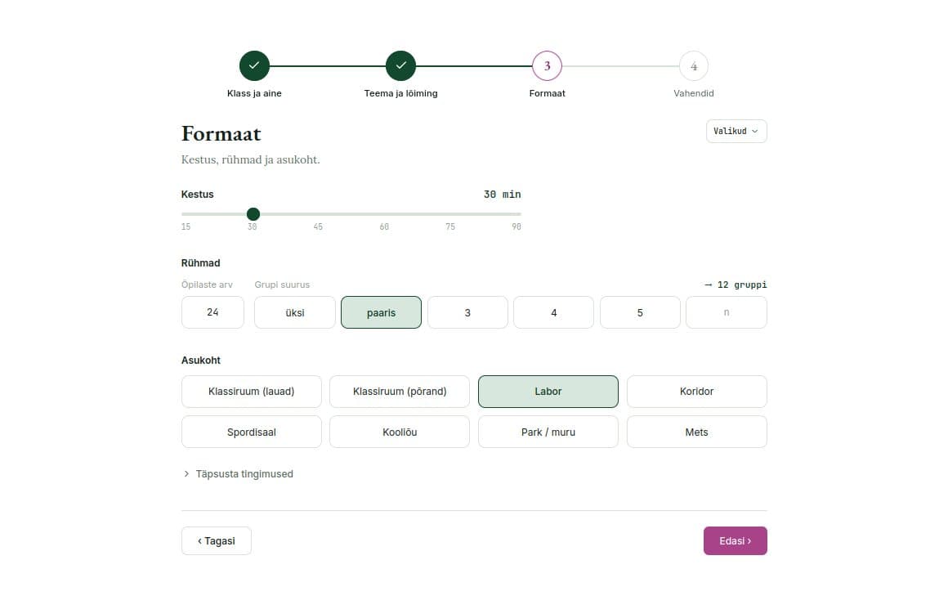Click the Tagasi back button
Screen dimensions: 948x605
[217, 541]
